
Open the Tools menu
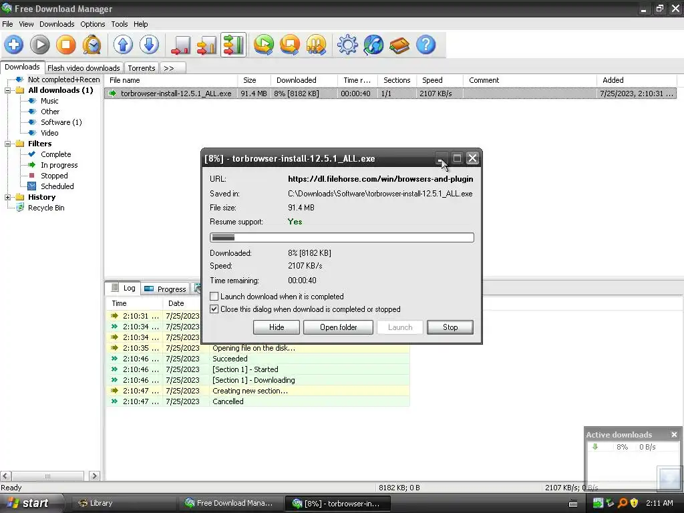click(x=119, y=24)
